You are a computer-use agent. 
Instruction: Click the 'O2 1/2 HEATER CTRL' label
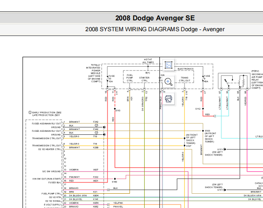[x=49, y=149]
